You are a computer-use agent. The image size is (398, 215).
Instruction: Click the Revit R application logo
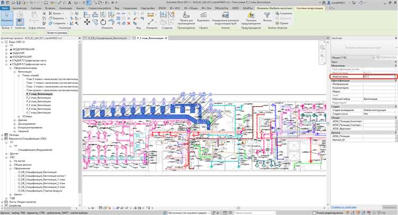pyautogui.click(x=3, y=3)
